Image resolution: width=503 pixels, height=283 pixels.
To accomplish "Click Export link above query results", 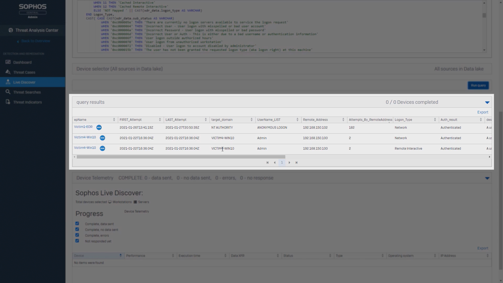I will click(483, 112).
